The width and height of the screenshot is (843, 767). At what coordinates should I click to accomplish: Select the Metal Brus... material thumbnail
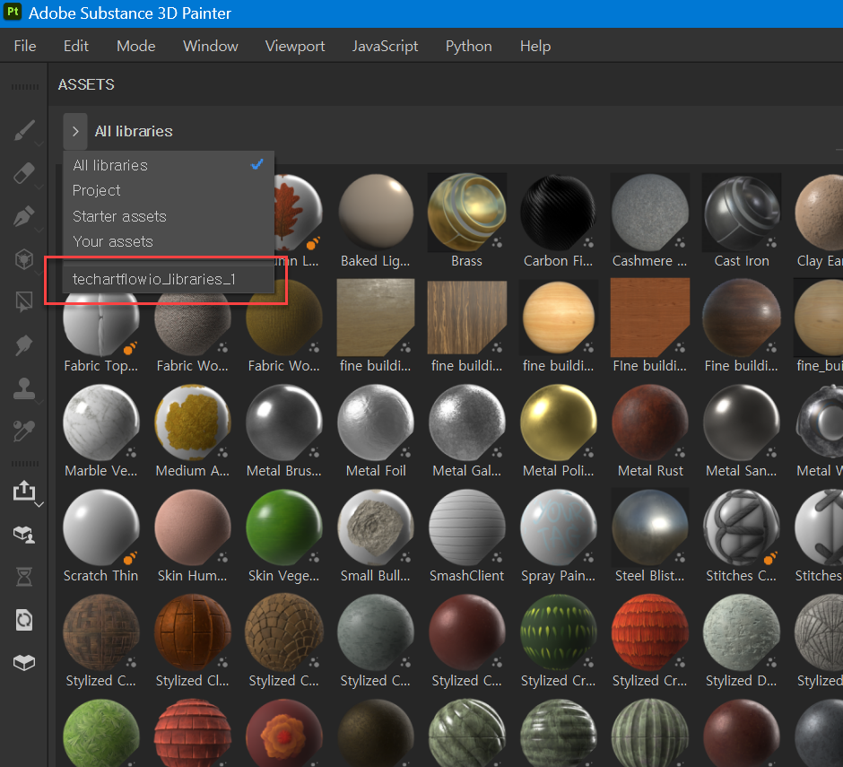click(284, 423)
